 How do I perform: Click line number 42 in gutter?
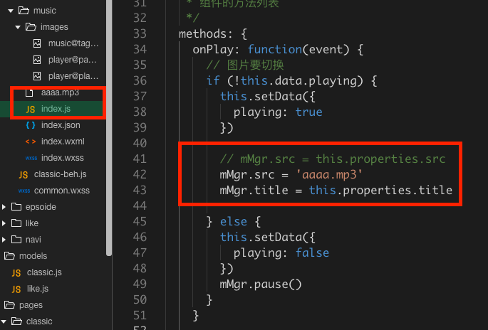click(x=140, y=175)
